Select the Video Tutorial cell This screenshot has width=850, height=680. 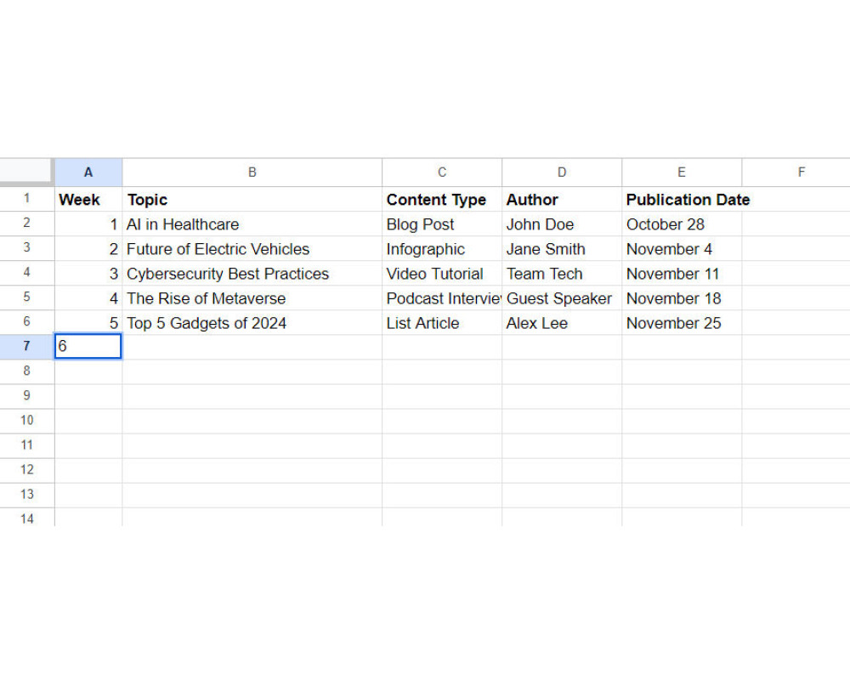pyautogui.click(x=442, y=274)
